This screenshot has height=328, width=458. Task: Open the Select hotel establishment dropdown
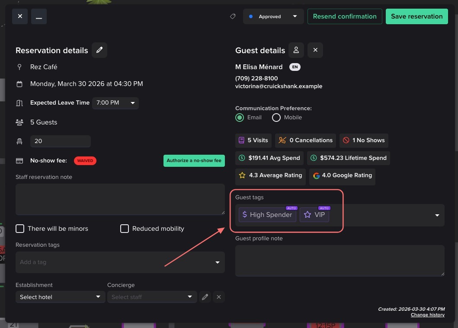pos(61,297)
